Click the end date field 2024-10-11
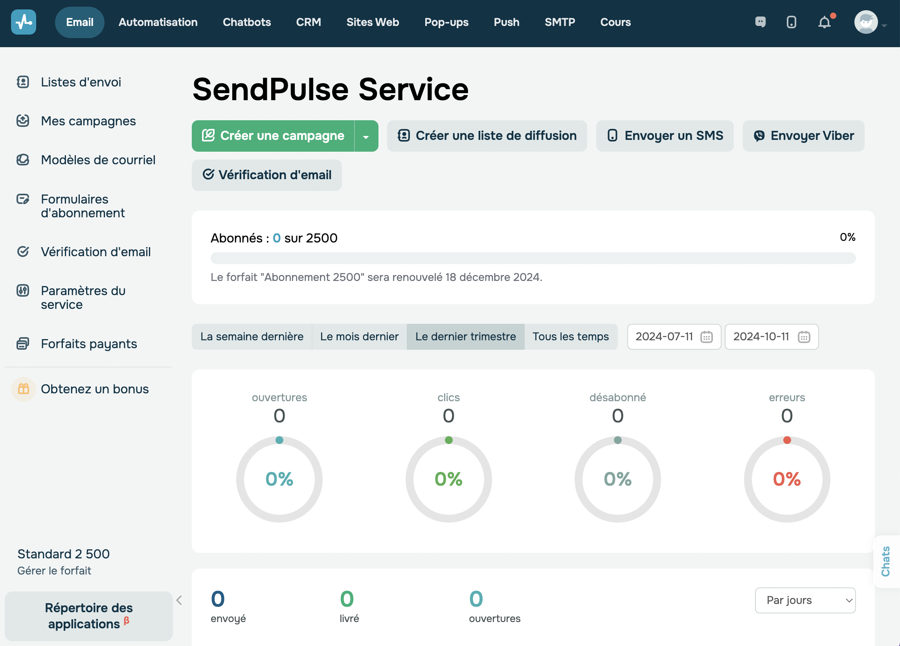This screenshot has height=646, width=900. [771, 337]
